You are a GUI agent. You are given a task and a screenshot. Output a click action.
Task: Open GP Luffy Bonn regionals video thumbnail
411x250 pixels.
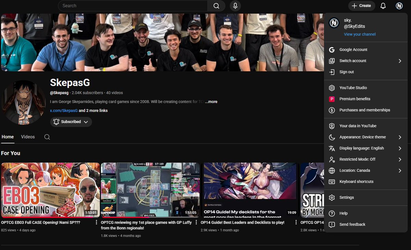[x=150, y=190]
